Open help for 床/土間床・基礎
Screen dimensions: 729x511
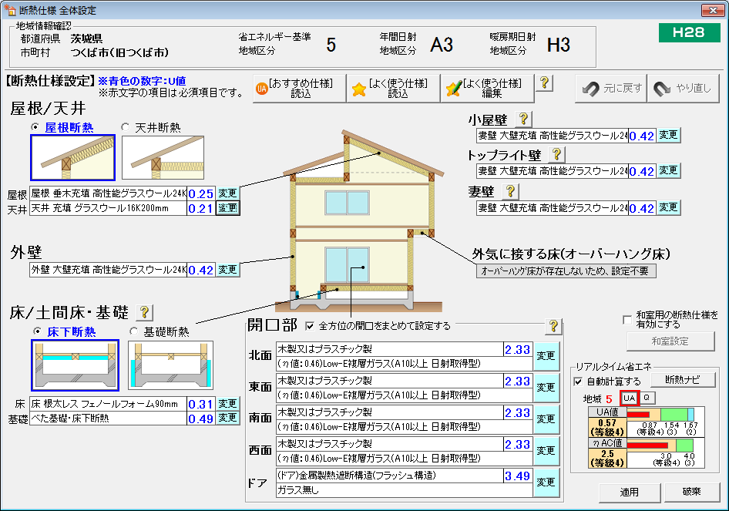coord(144,312)
